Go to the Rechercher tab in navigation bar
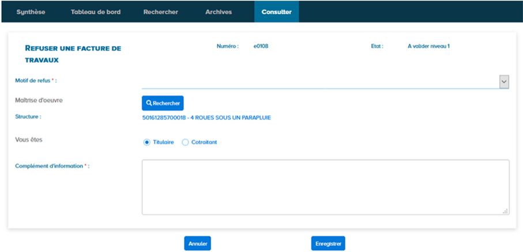Screen dimensions: 523x252 click(x=160, y=12)
